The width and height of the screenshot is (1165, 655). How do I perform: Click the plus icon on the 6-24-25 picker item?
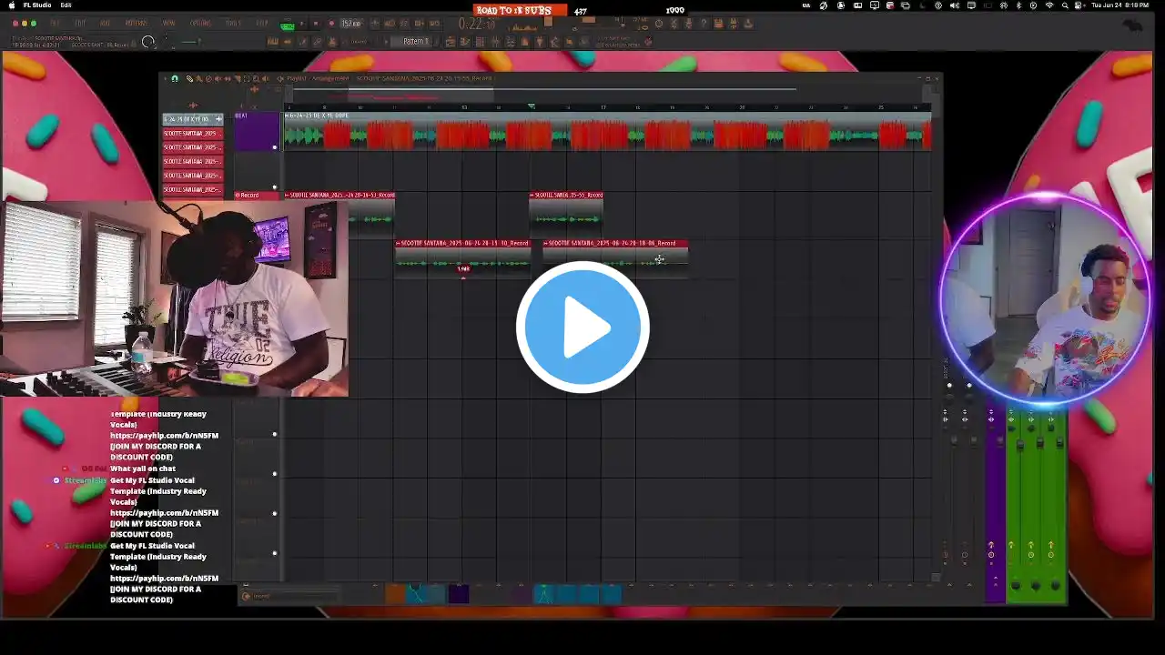[x=218, y=119]
